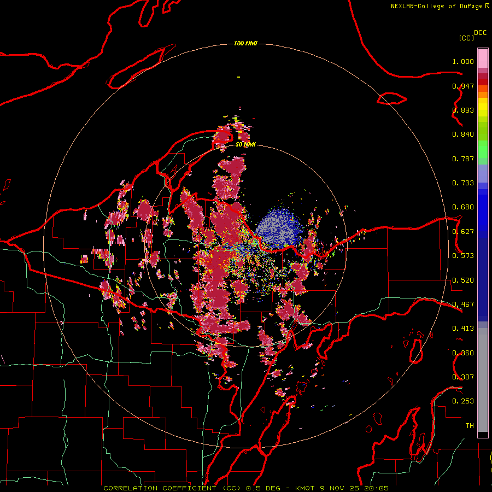Click the 0.947 scale value
Screen dimensions: 492x492
pyautogui.click(x=463, y=86)
